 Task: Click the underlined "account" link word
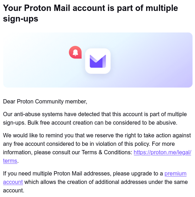point(13,182)
